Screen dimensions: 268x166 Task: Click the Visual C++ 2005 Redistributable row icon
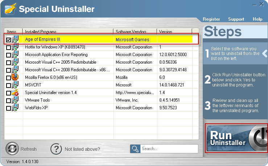click(x=15, y=62)
